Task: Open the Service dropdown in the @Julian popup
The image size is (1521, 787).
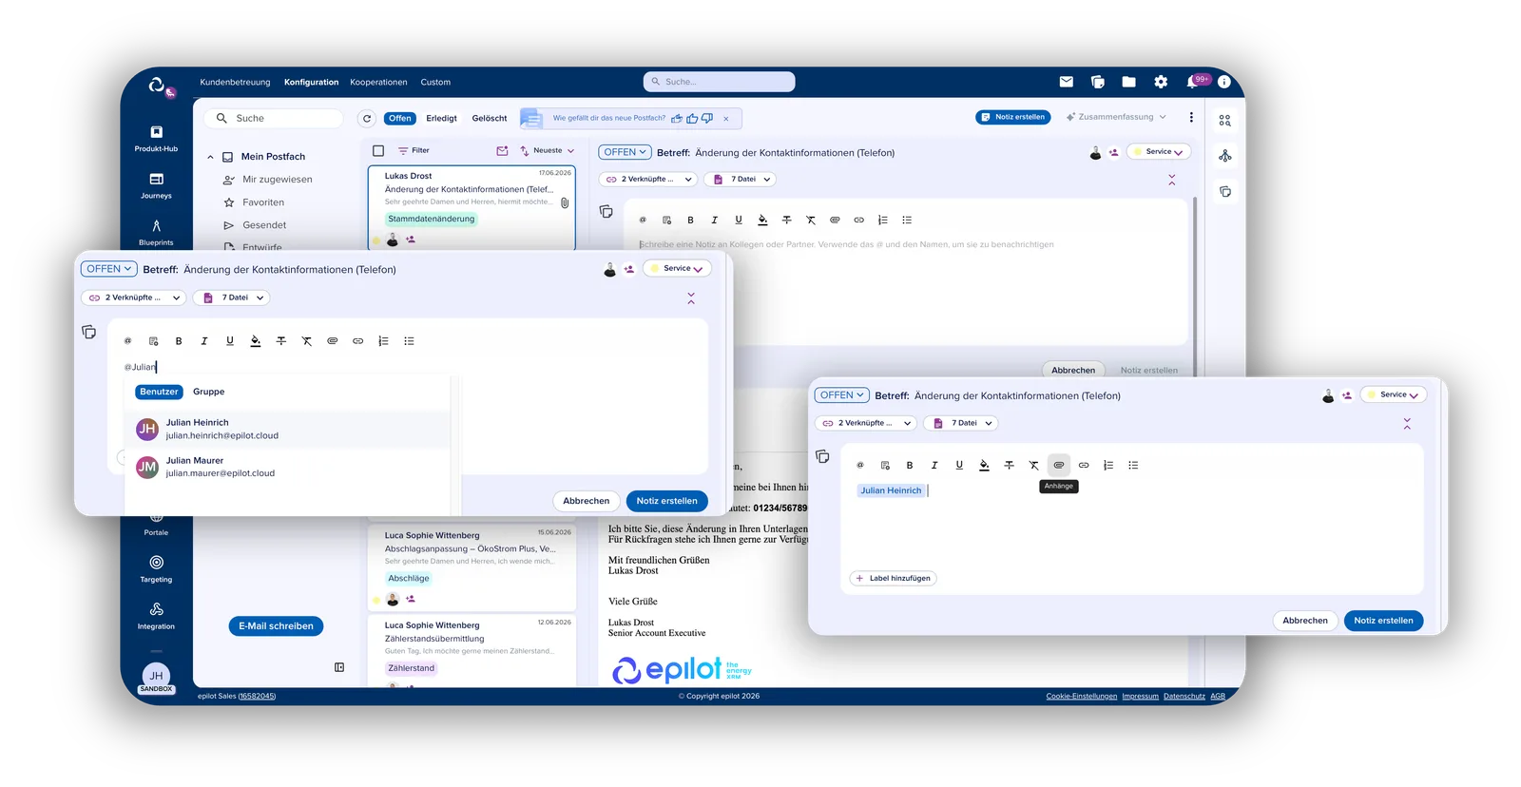Action: click(x=677, y=269)
